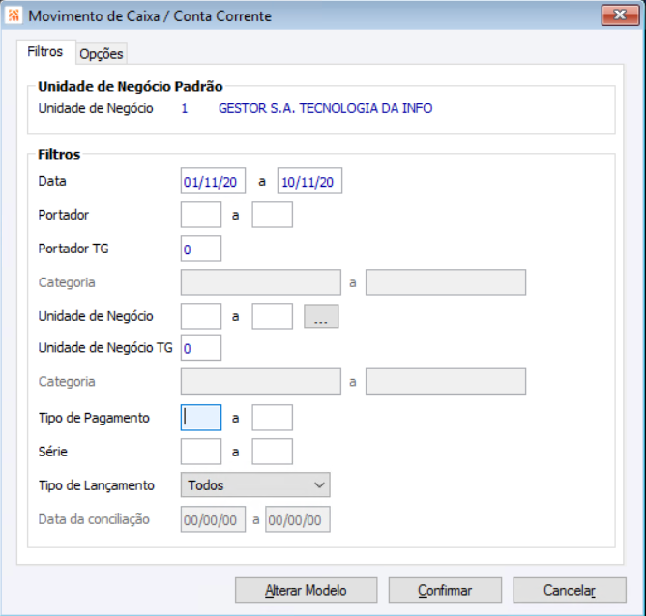Click the first Série input field
Image resolution: width=646 pixels, height=616 pixels.
[x=201, y=452]
